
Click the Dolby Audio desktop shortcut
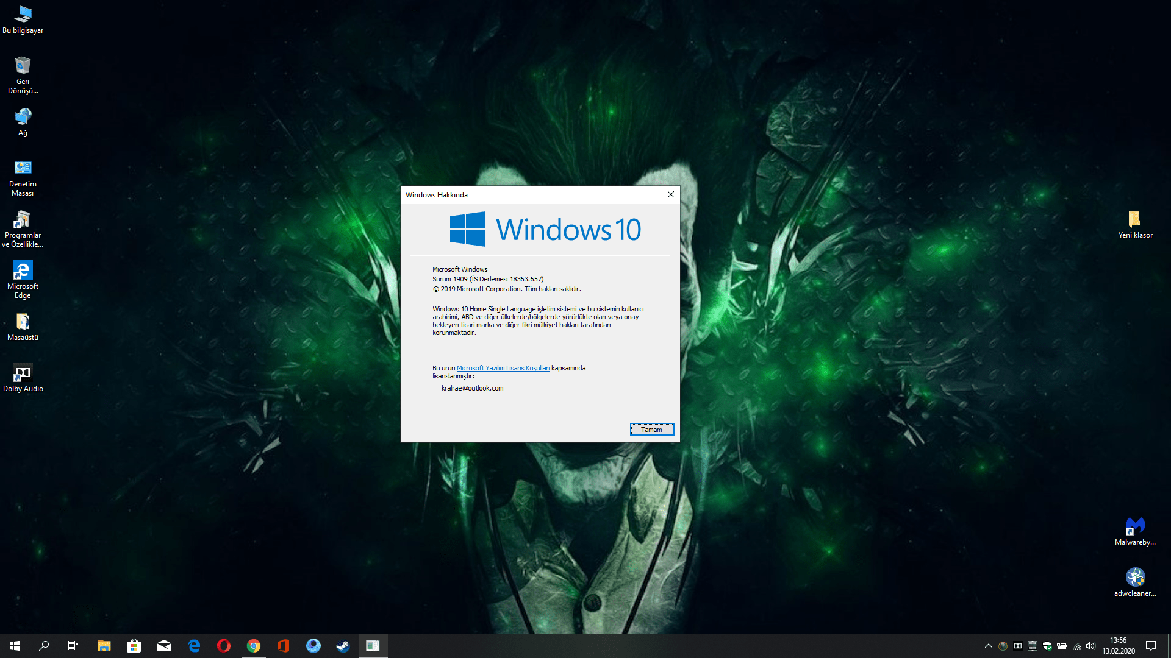[23, 378]
